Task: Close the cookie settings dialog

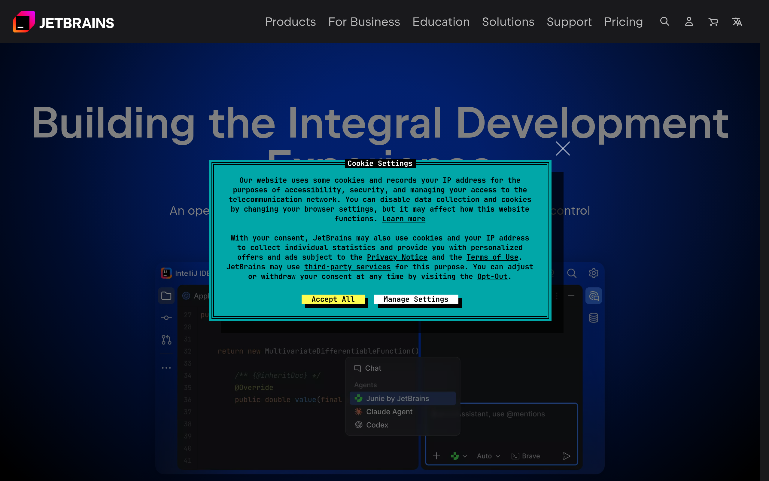Action: [x=563, y=149]
